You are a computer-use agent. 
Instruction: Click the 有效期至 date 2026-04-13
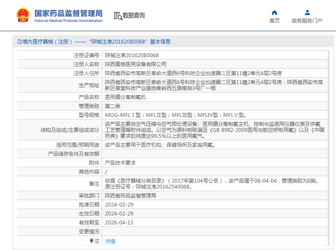[x=119, y=222]
